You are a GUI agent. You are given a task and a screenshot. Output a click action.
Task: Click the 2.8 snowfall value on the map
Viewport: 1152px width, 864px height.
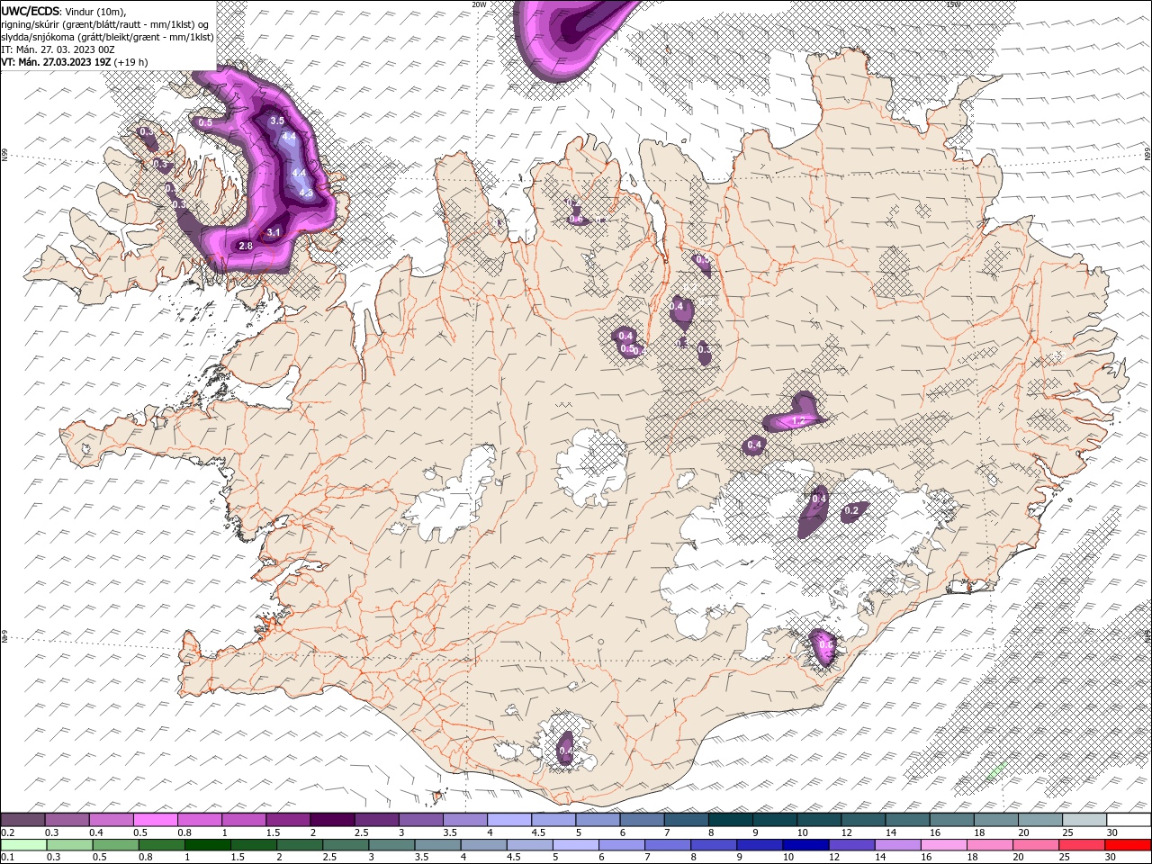pyautogui.click(x=246, y=246)
